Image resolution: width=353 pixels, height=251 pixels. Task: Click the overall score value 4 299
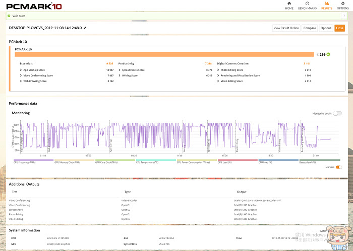[321, 54]
